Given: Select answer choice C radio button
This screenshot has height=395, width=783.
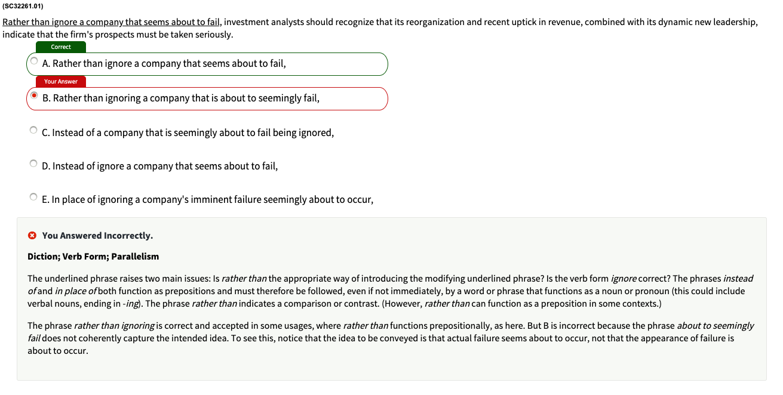Looking at the screenshot, I should pos(33,129).
